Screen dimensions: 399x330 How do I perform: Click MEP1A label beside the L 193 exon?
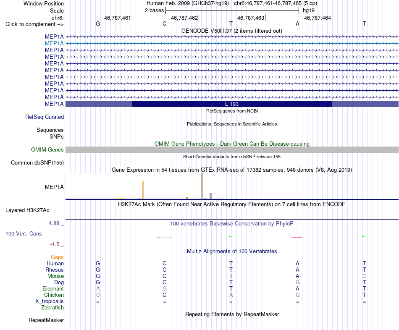click(54, 104)
